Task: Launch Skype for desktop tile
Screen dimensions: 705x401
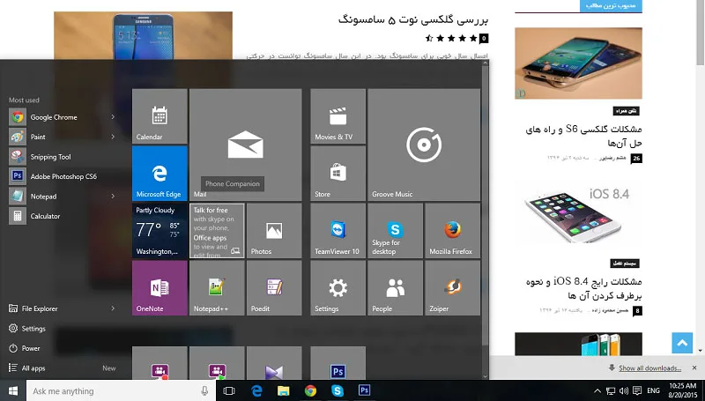Action: click(395, 231)
